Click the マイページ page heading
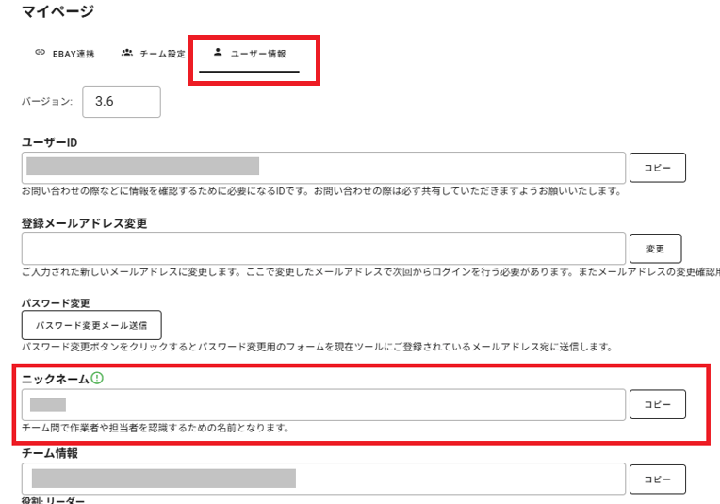720x504 pixels. [x=57, y=12]
